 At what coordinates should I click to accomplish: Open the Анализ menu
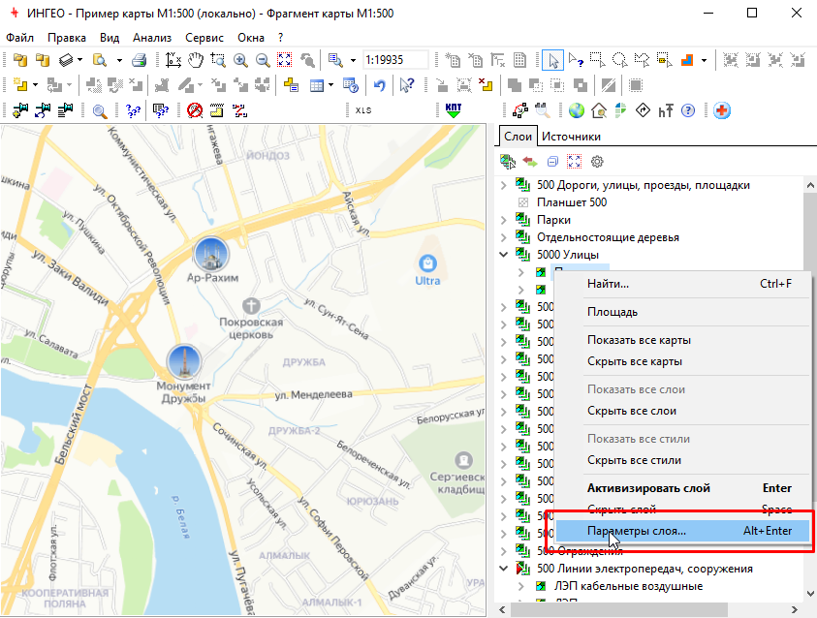[x=151, y=38]
